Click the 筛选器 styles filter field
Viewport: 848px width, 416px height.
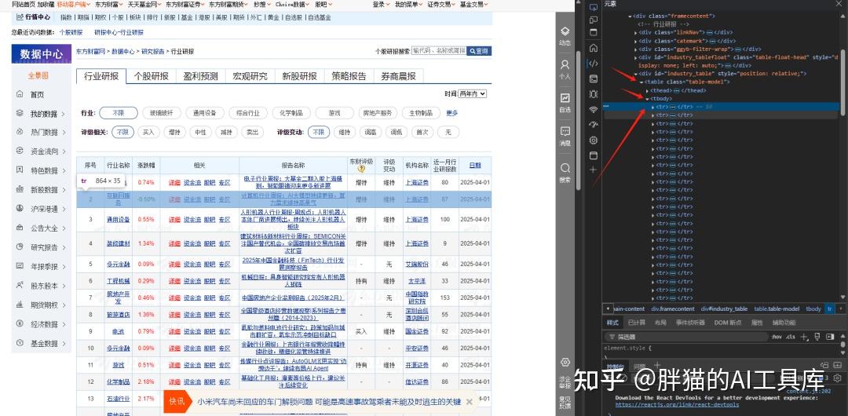coord(685,337)
